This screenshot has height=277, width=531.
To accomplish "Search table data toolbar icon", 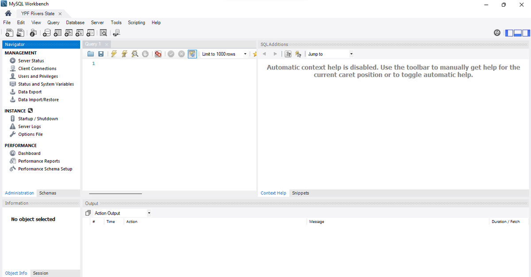I will point(104,32).
